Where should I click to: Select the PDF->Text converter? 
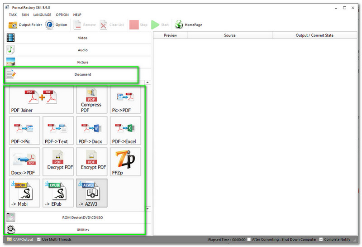click(x=58, y=131)
